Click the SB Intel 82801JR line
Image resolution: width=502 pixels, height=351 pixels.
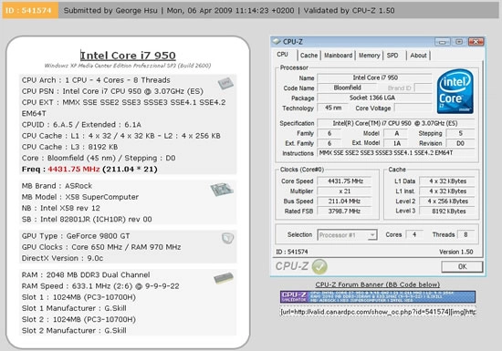coord(87,220)
